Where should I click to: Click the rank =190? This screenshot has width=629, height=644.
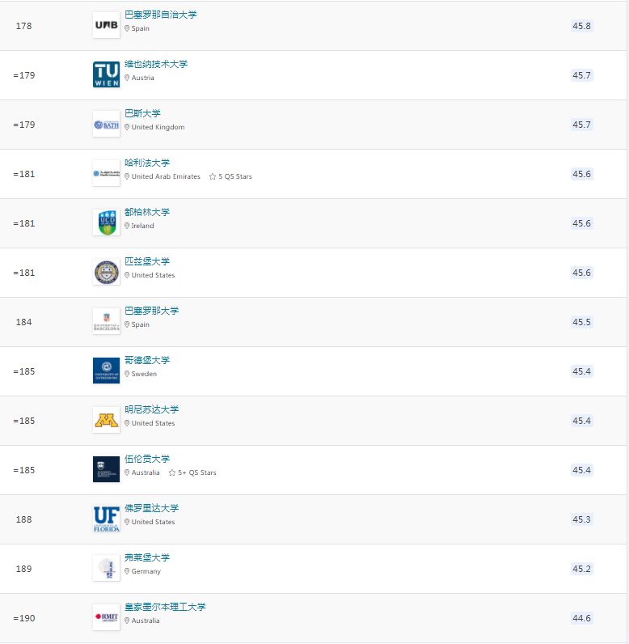click(x=24, y=618)
